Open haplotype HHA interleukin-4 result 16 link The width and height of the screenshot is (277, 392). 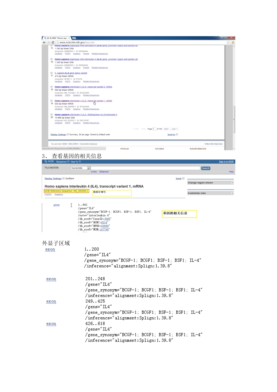click(x=96, y=59)
